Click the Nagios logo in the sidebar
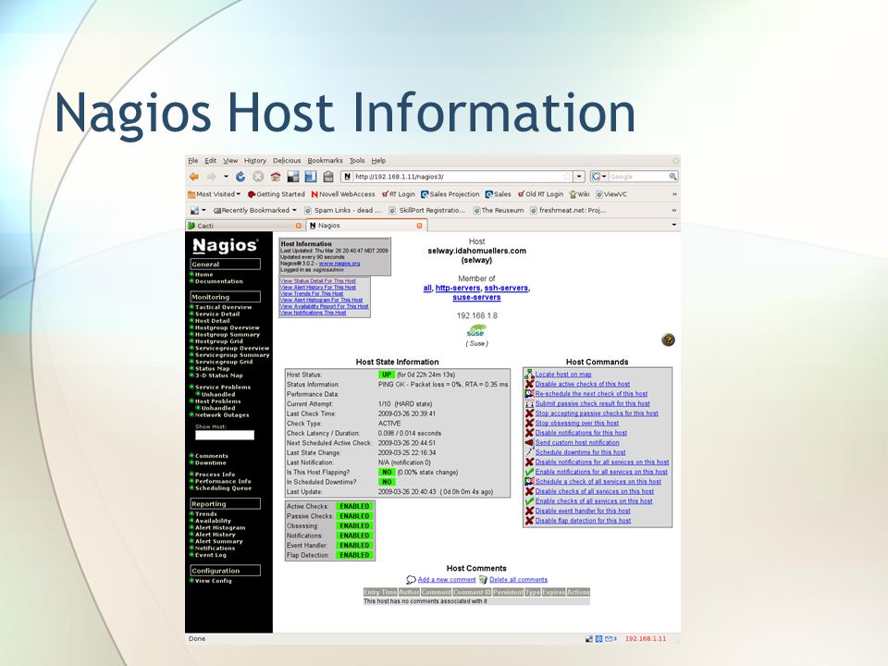This screenshot has width=888, height=666. tap(225, 245)
